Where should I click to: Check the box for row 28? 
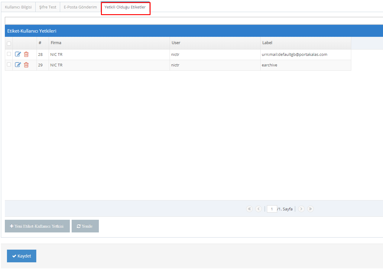tap(9, 54)
